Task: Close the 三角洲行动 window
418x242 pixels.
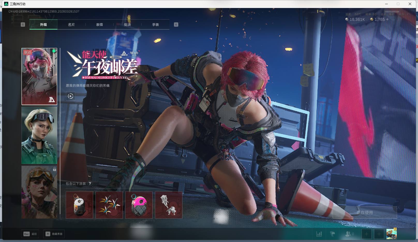Action: click(x=410, y=4)
